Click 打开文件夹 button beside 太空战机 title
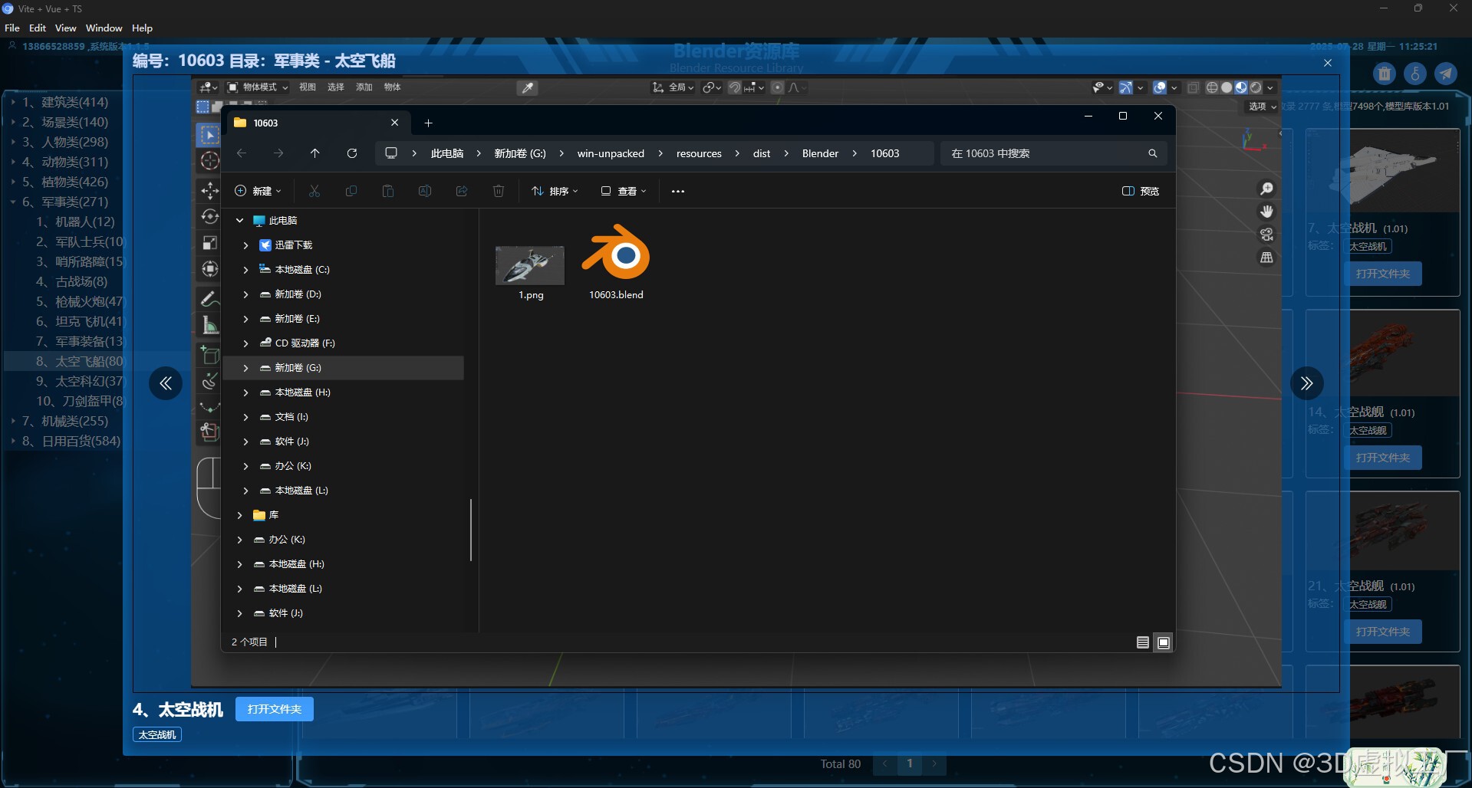This screenshot has width=1472, height=788. (275, 709)
